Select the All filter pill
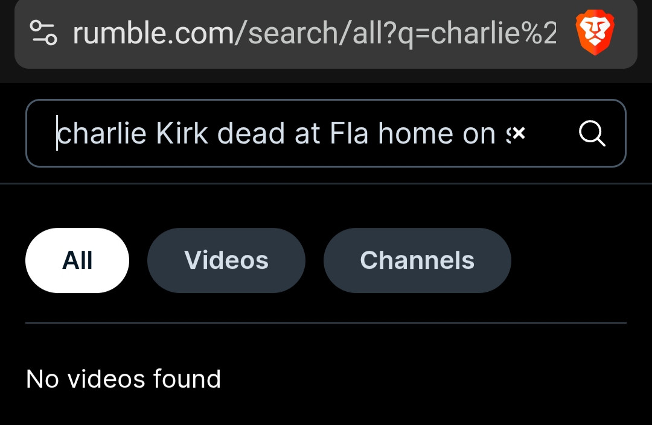Screen dimensions: 652x425 (77, 260)
